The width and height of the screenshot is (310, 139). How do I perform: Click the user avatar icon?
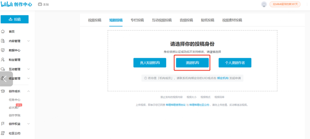pyautogui.click(x=264, y=4)
